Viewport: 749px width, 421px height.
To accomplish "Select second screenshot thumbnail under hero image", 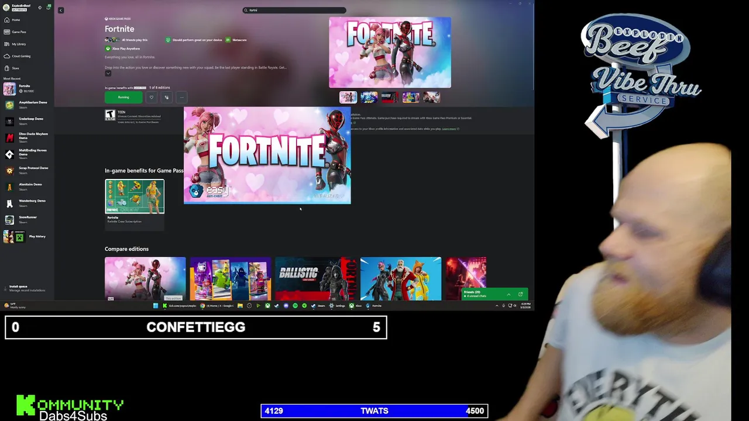I will tap(369, 97).
